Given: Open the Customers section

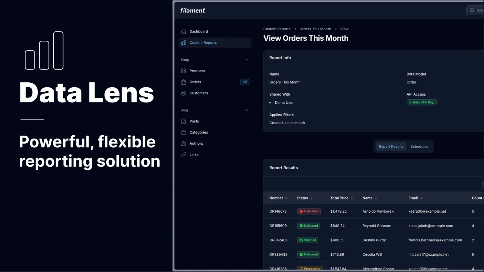Looking at the screenshot, I should point(198,93).
